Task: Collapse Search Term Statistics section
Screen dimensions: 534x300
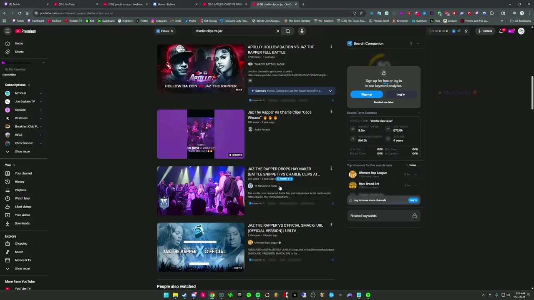Action: (419, 112)
